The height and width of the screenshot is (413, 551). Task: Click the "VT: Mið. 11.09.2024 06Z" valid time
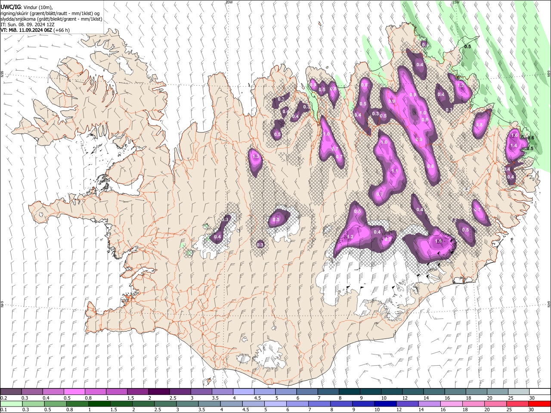(27, 31)
